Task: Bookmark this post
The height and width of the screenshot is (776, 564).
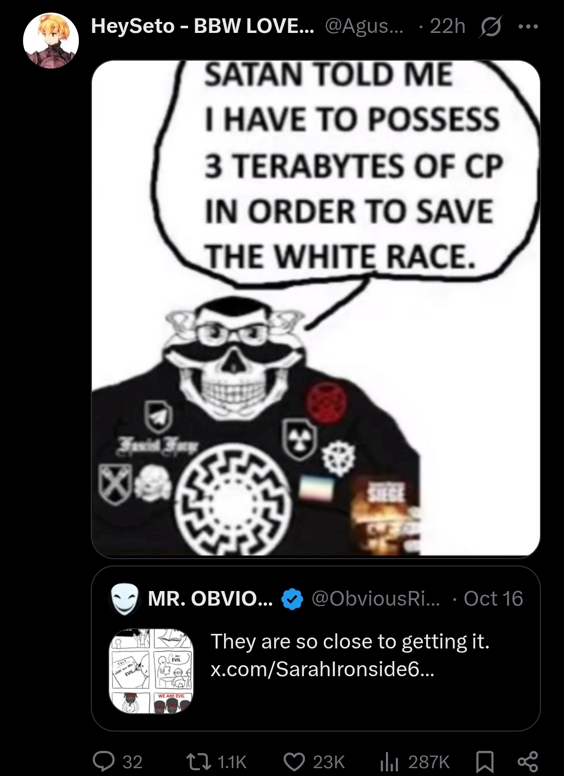Action: (485, 761)
